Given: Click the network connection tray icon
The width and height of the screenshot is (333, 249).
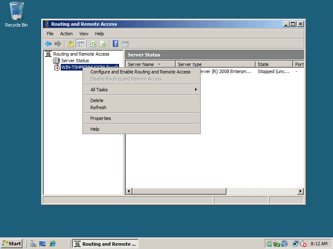Looking at the screenshot, I should (296, 244).
